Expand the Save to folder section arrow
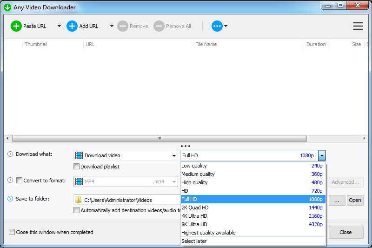Image resolution: width=372 pixels, height=248 pixels. 10,199
